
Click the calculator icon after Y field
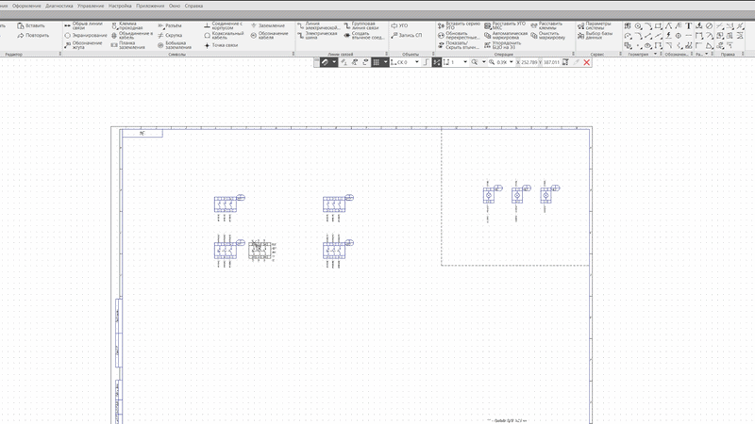click(x=565, y=62)
